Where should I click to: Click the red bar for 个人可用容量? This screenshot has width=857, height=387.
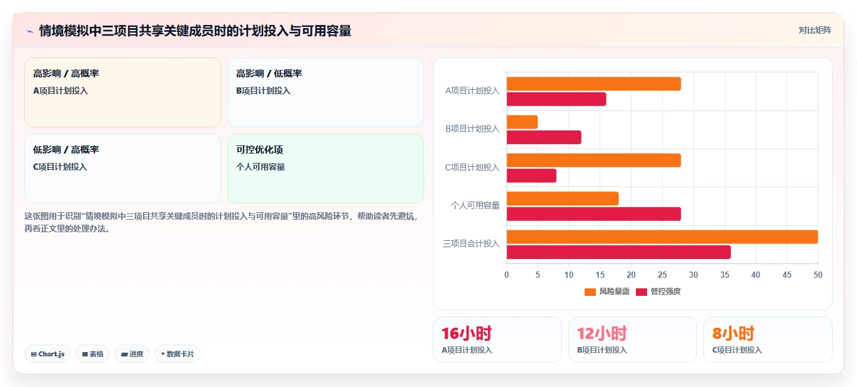[x=593, y=214]
